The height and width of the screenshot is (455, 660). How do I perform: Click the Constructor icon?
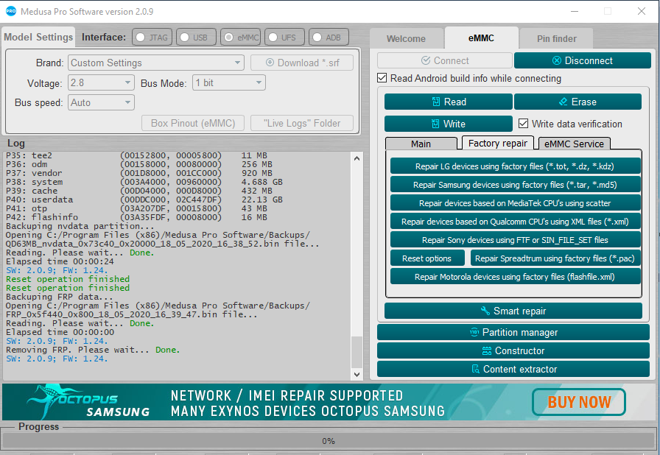[x=487, y=350]
